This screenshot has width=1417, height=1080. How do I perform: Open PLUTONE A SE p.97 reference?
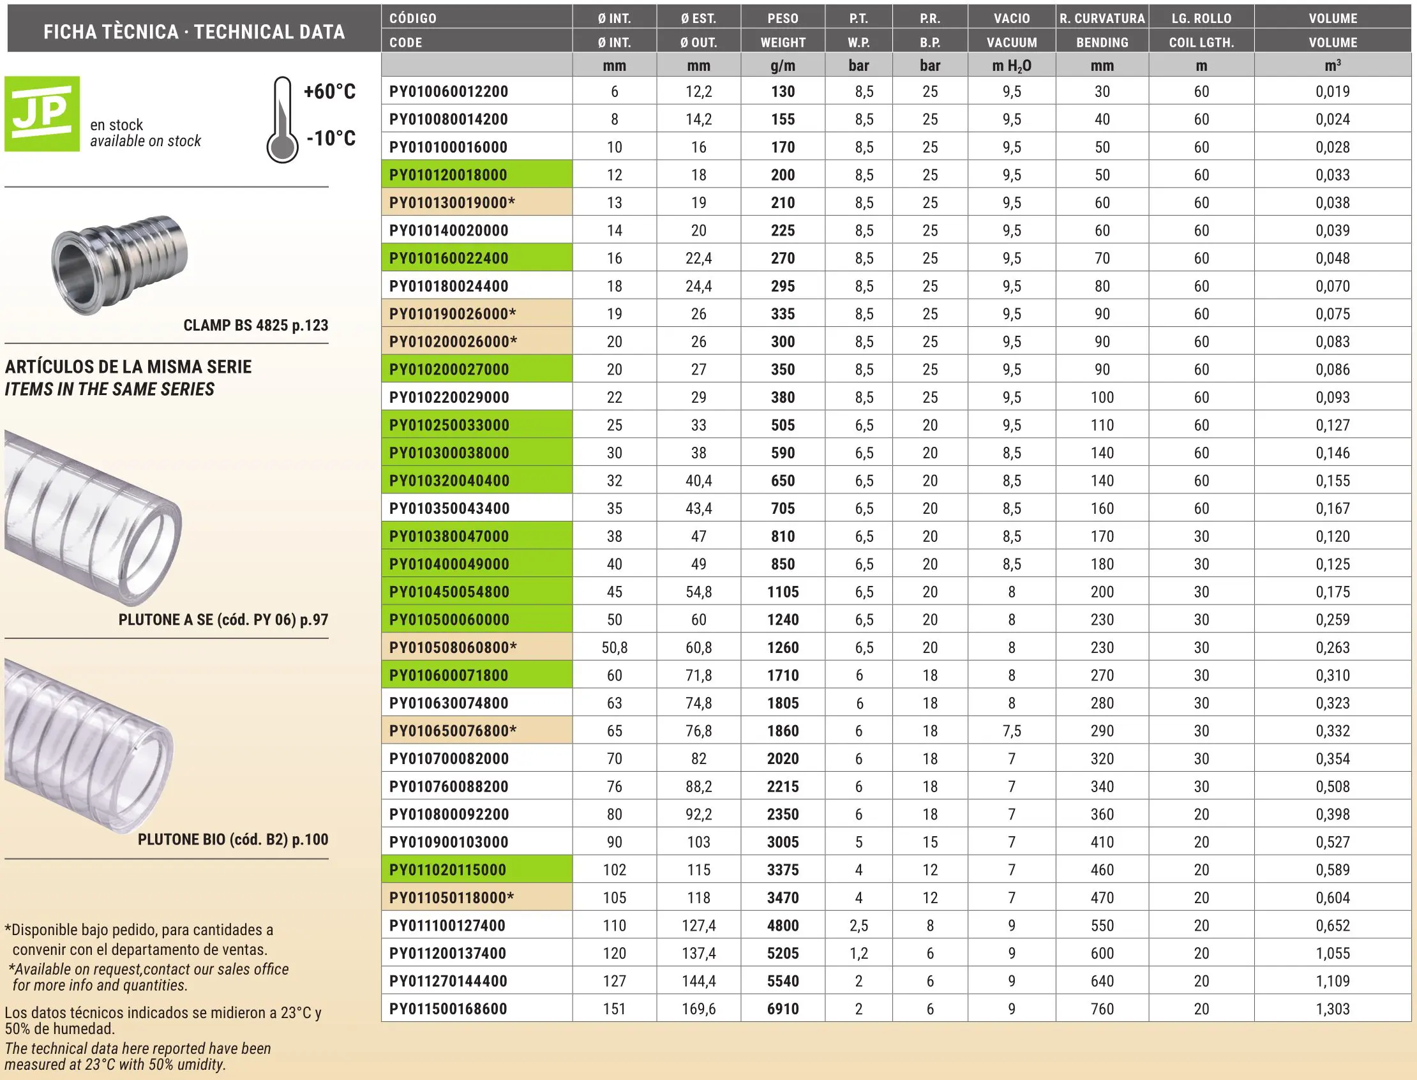coord(223,620)
